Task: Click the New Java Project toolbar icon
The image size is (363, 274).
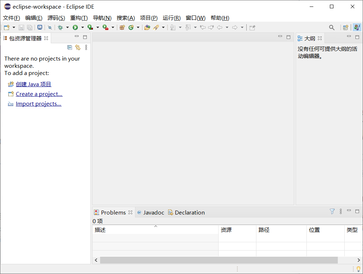Action: [122, 27]
